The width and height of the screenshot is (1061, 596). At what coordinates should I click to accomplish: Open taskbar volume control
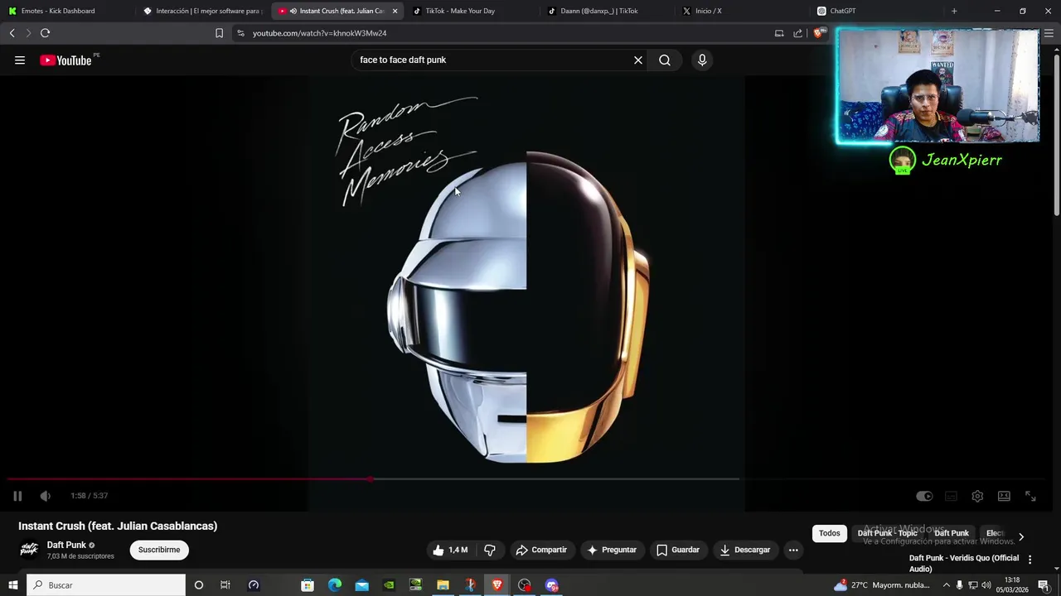click(986, 585)
